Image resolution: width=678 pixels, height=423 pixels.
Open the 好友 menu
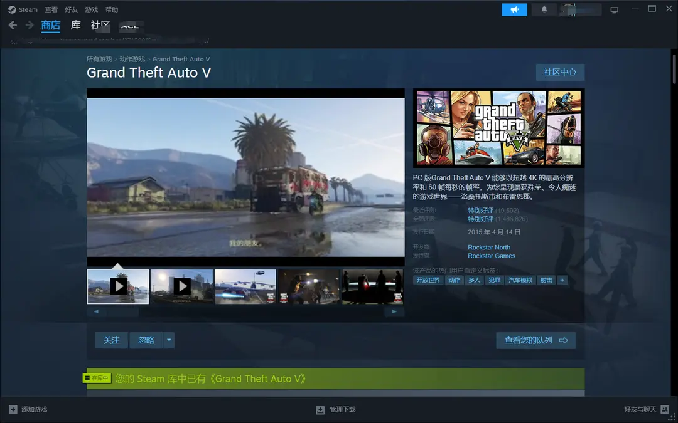pos(72,9)
